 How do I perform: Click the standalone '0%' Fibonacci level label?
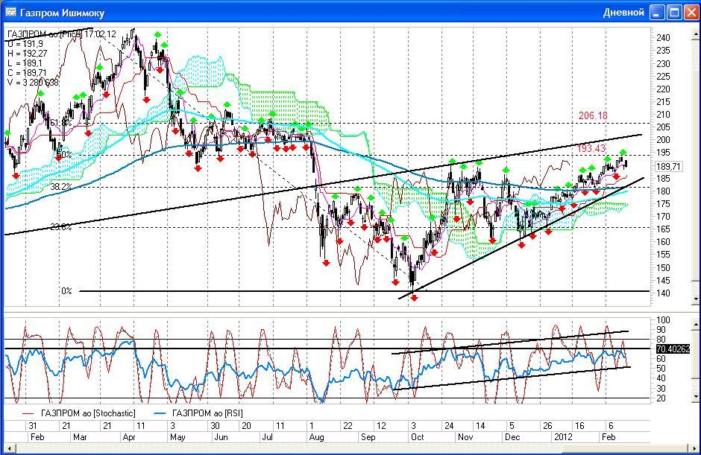pyautogui.click(x=66, y=291)
